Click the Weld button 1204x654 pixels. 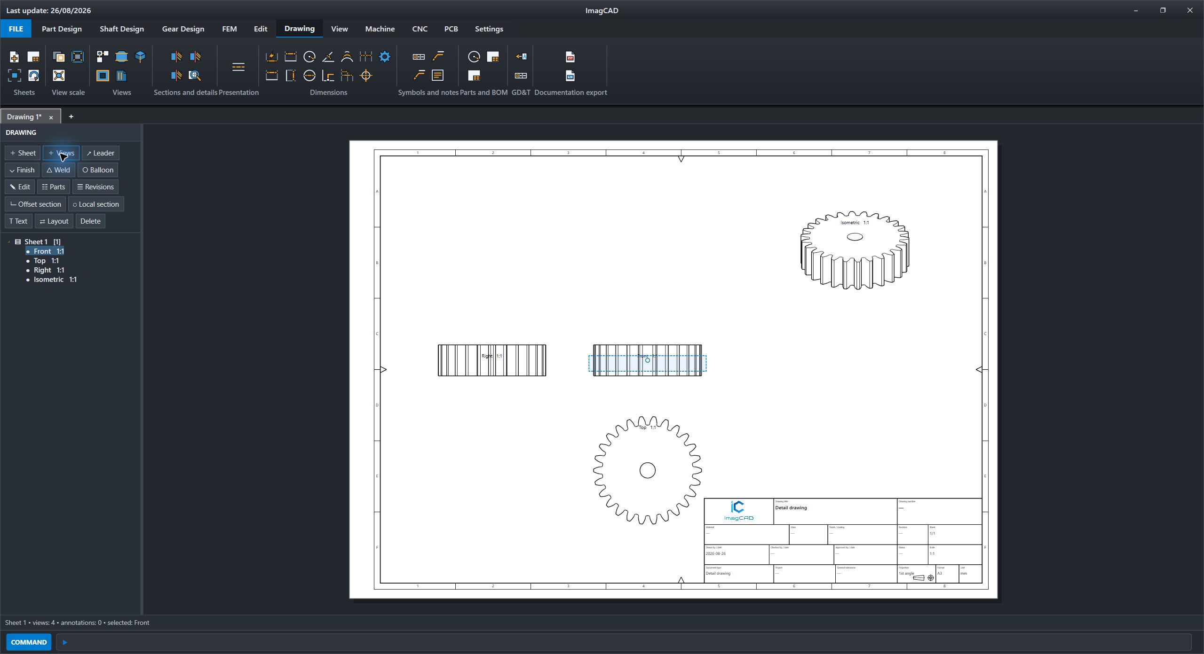point(58,170)
